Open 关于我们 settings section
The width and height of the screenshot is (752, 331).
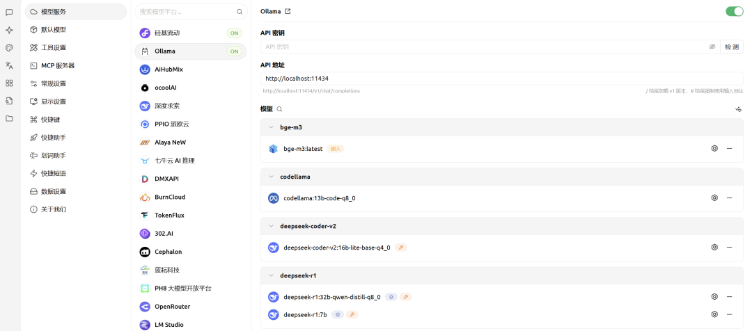[75, 209]
